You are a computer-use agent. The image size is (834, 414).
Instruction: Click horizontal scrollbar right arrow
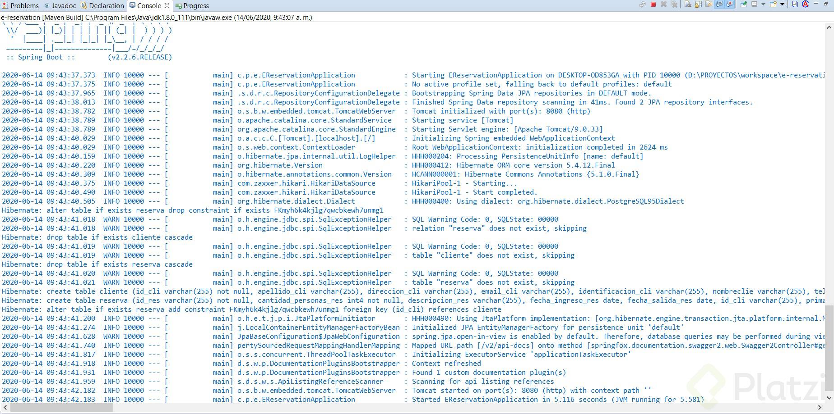[x=820, y=407]
